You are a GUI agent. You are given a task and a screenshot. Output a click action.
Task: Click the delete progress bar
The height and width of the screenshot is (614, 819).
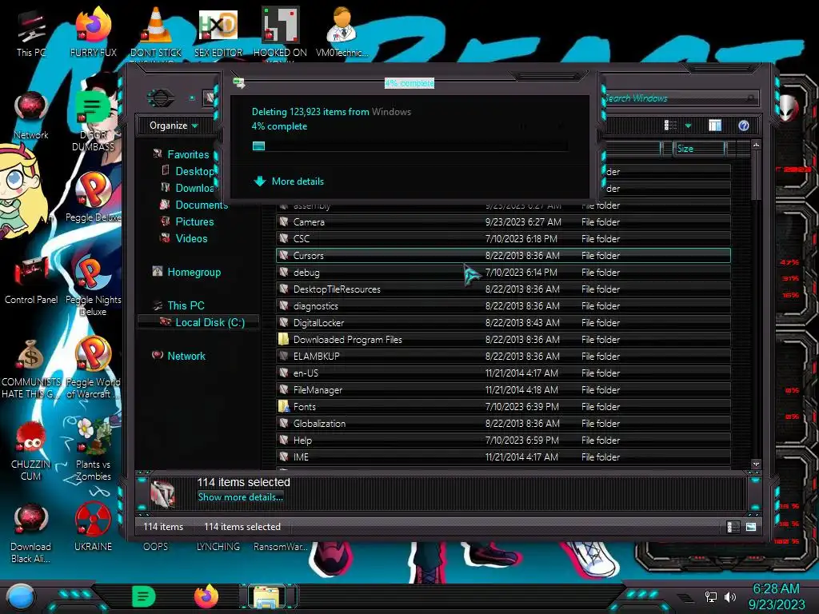410,146
